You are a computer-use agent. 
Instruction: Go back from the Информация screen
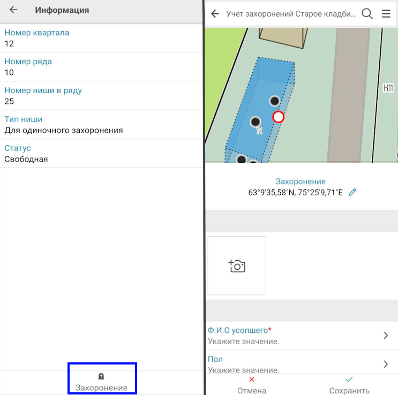pyautogui.click(x=13, y=10)
